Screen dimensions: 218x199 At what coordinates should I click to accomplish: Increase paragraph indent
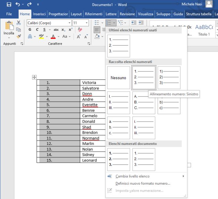pyautogui.click(x=141, y=23)
